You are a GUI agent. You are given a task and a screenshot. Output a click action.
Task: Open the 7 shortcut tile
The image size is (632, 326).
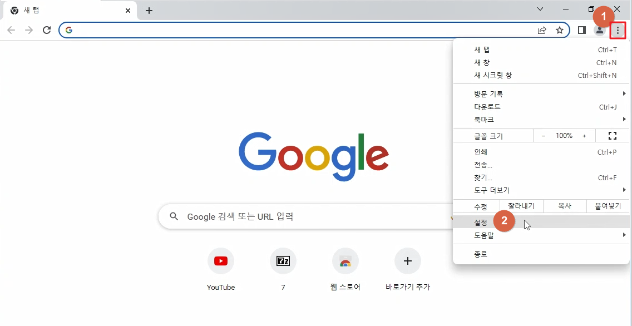[x=283, y=270]
